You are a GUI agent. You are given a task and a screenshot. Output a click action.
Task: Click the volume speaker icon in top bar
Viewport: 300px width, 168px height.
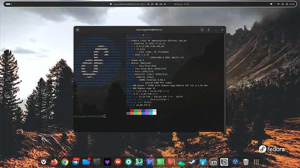pyautogui.click(x=283, y=4)
